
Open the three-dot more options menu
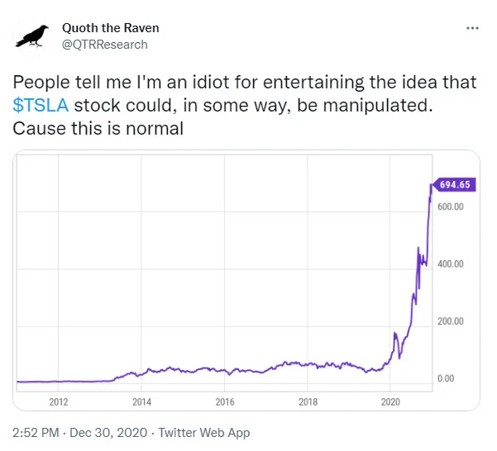point(472,28)
